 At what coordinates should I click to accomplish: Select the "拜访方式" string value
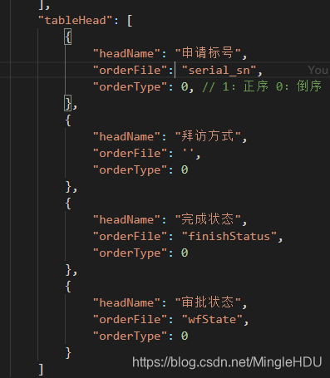(208, 136)
